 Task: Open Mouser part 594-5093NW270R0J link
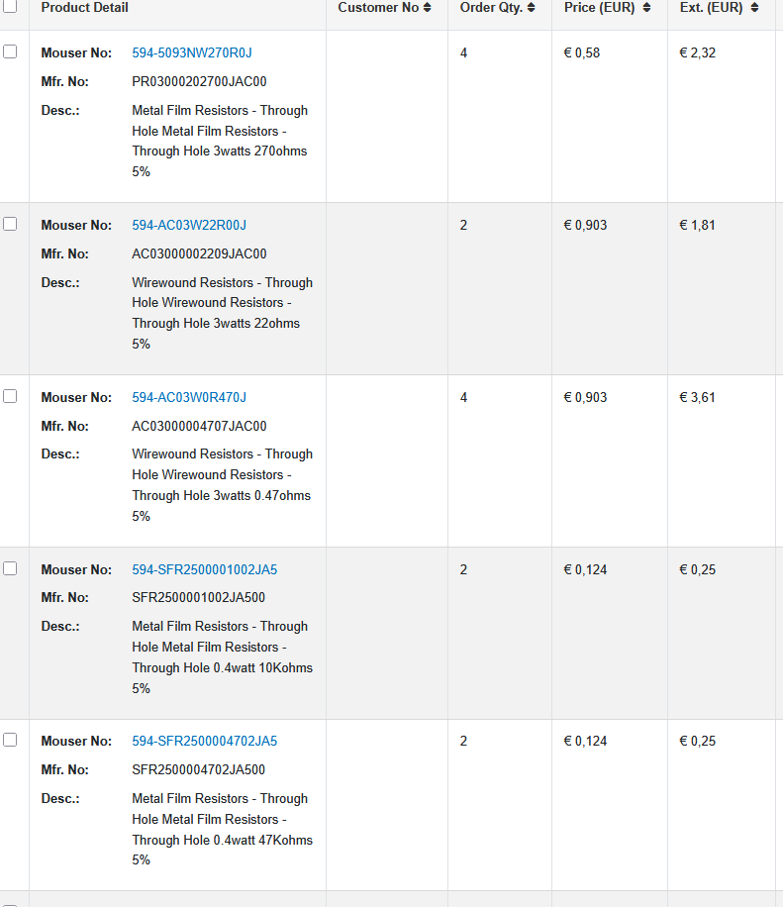coord(192,52)
